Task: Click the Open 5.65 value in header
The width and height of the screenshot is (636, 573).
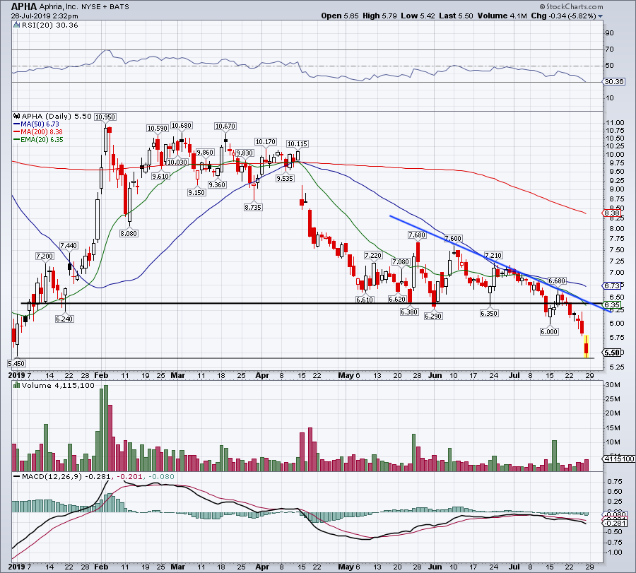Action: 340,16
